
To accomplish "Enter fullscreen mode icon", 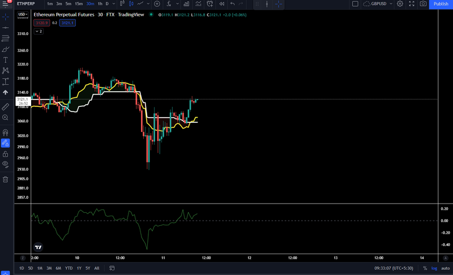I will [x=412, y=4].
